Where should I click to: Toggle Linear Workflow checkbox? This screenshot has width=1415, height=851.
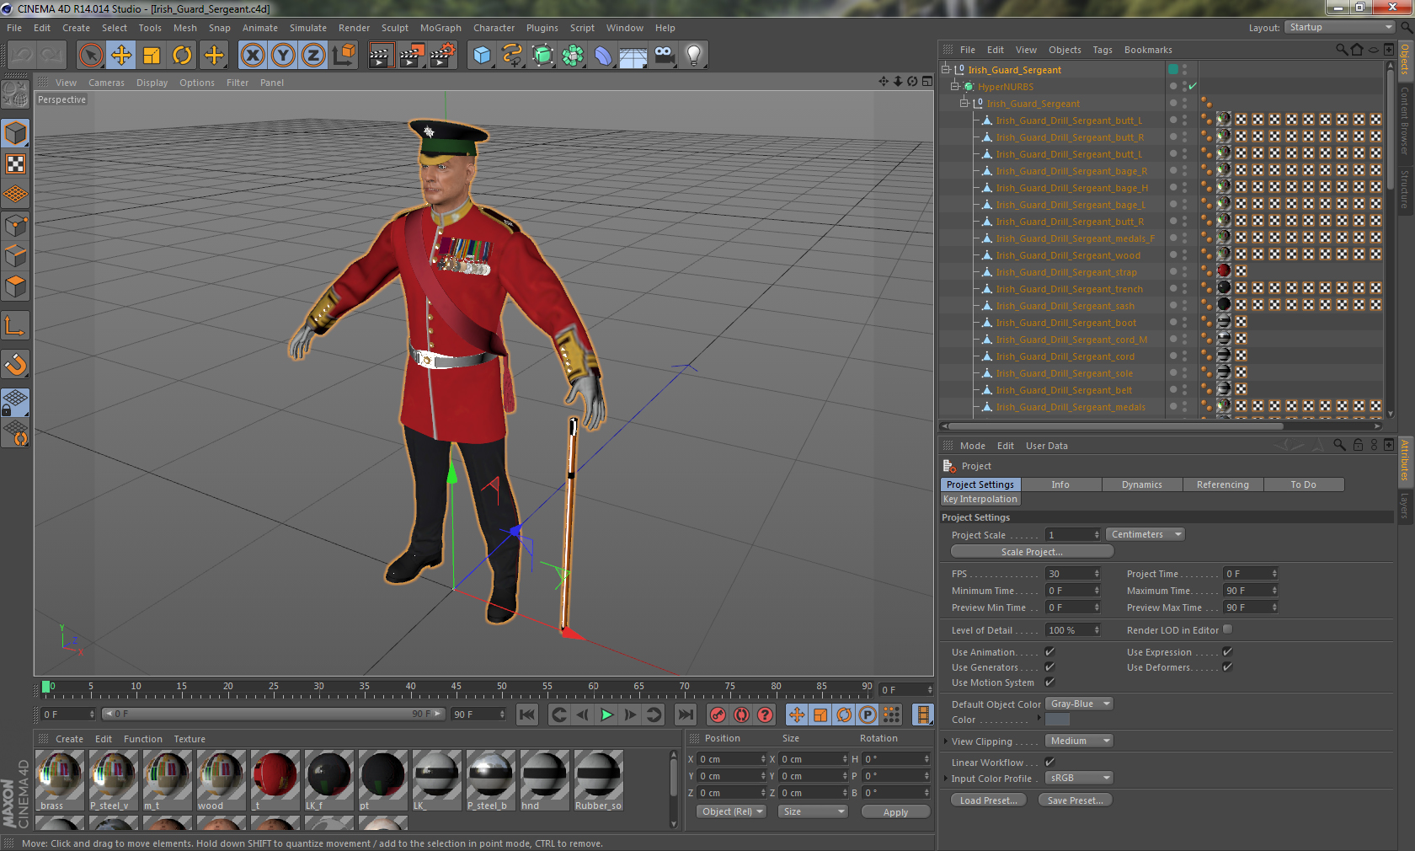tap(1049, 762)
